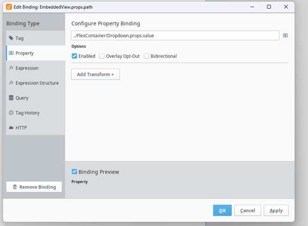This screenshot has height=226, width=308.
Task: Click the Tag binding type icon
Action: click(x=11, y=38)
